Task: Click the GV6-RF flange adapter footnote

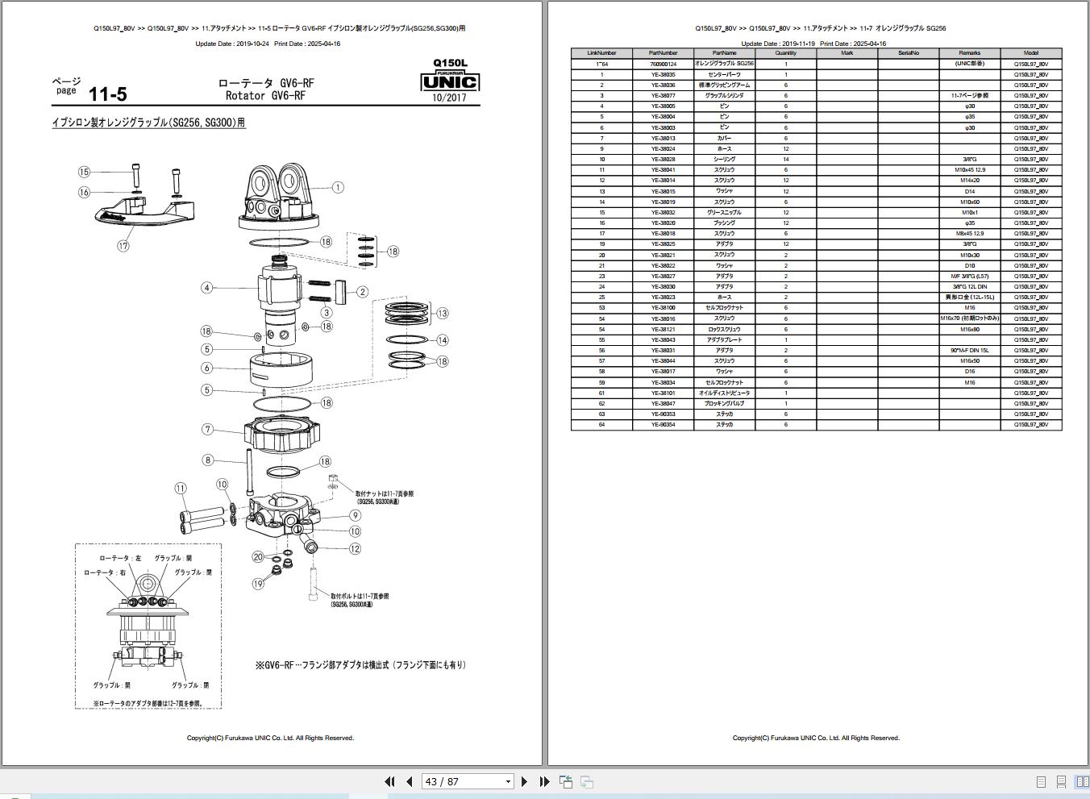Action: [x=360, y=665]
